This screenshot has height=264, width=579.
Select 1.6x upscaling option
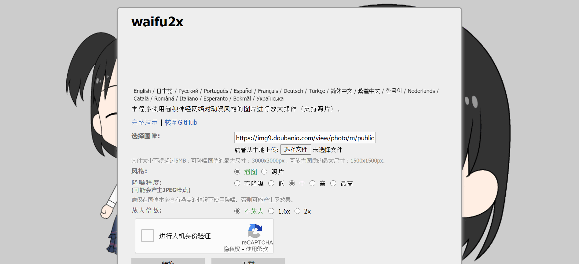(271, 211)
